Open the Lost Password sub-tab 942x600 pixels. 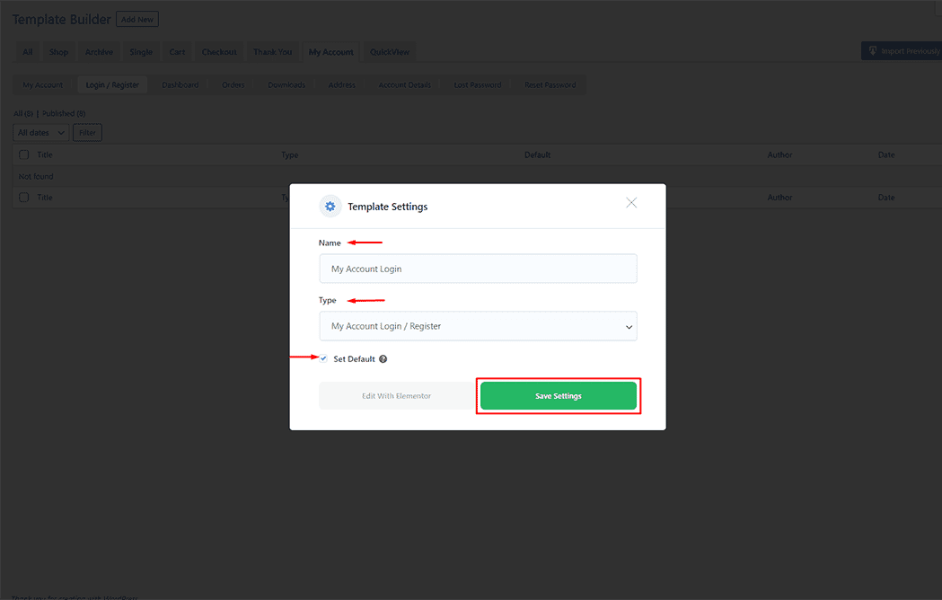[476, 84]
